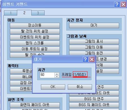Cancel the 대기 dialog with 취소
Image resolution: width=127 pixels, height=110 pixels.
80,87
